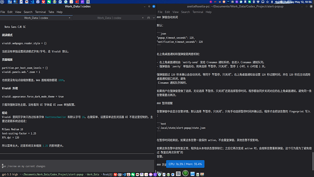Open Vivaldi browser in the top panel

pos(43,2)
